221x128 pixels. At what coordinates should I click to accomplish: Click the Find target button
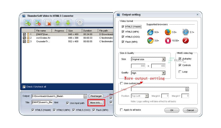[96, 96]
